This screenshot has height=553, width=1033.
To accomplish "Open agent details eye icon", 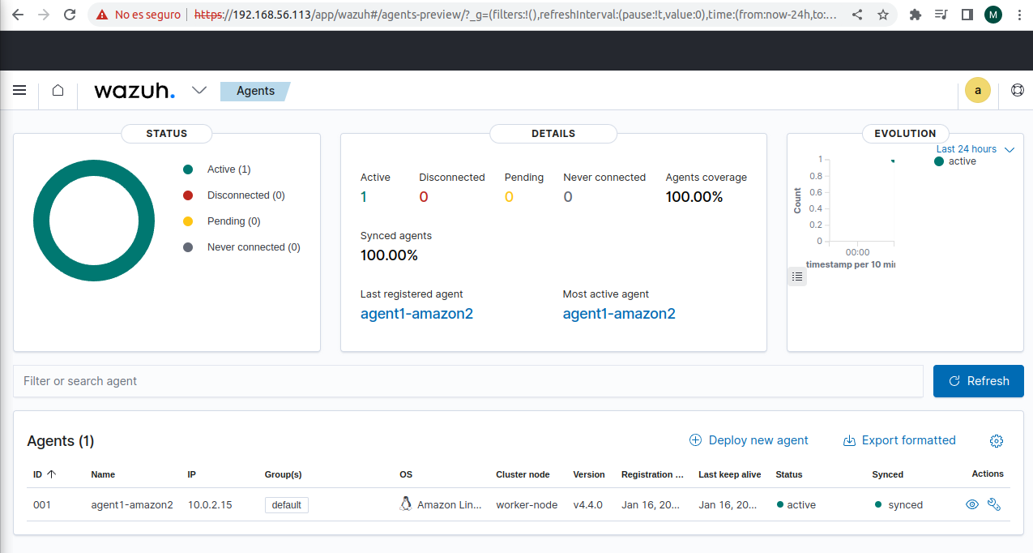I will tap(972, 504).
